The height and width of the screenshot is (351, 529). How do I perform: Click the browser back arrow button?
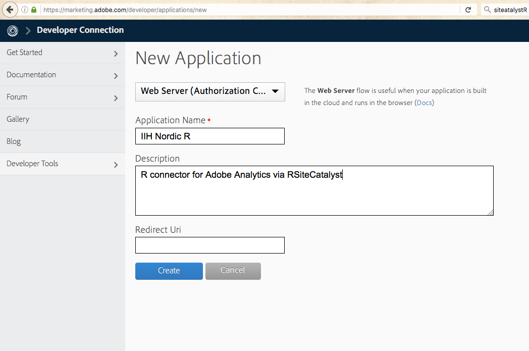10,10
